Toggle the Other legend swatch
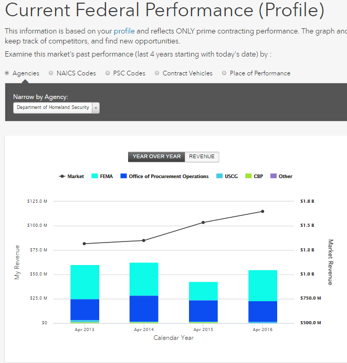This screenshot has width=347, height=363. pyautogui.click(x=274, y=176)
